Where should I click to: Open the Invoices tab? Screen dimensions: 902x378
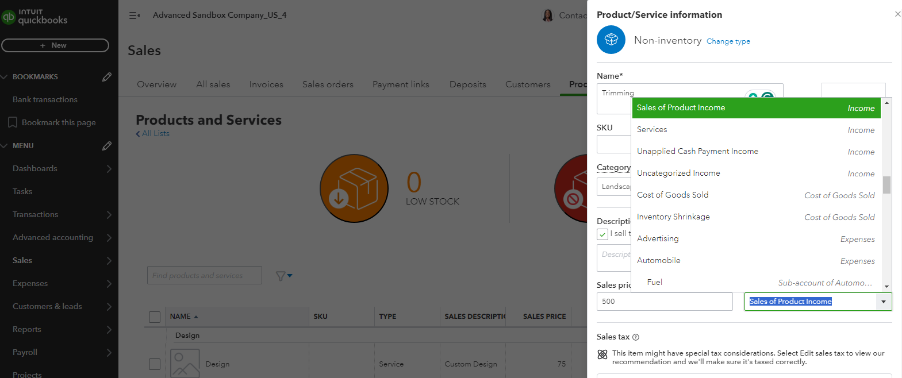[x=266, y=84]
